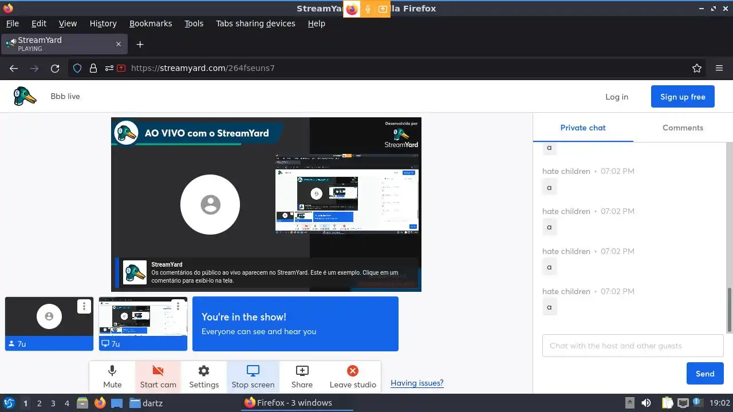733x412 pixels.
Task: Open the site permissions icon in address bar
Action: pyautogui.click(x=109, y=68)
